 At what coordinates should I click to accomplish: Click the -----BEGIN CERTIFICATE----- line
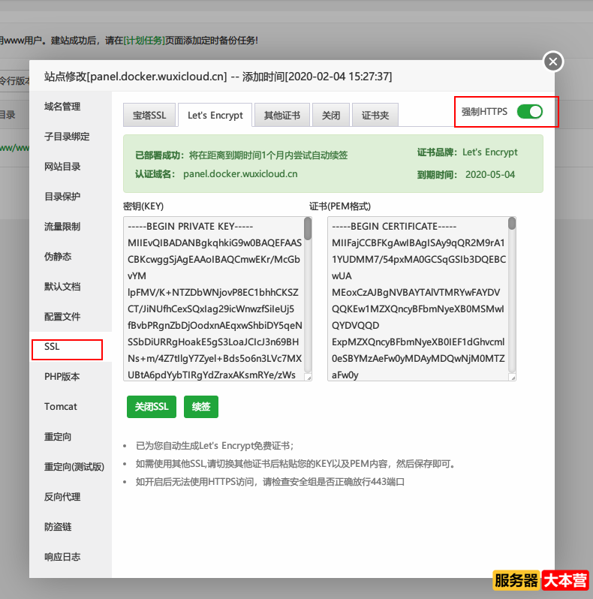[x=394, y=226]
